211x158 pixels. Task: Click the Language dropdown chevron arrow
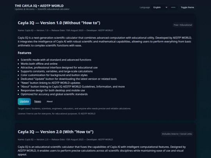point(166,7)
